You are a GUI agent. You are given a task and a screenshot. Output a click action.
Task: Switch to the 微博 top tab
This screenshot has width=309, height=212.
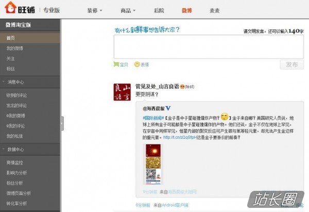click(x=186, y=10)
